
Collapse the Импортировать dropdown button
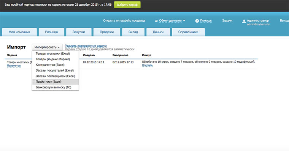47,47
